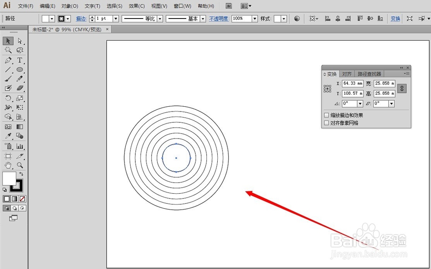Open the stroke color dropdown in control bar

(x=68, y=19)
